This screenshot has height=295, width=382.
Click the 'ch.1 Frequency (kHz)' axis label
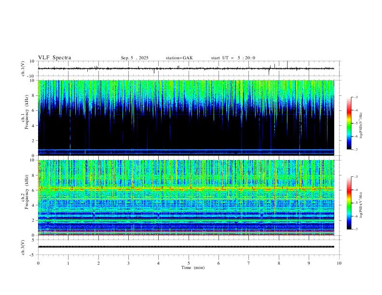(x=25, y=112)
